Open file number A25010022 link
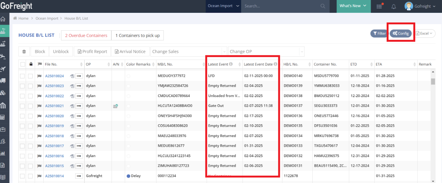Image resolution: width=442 pixels, height=183 pixels. 54,96
